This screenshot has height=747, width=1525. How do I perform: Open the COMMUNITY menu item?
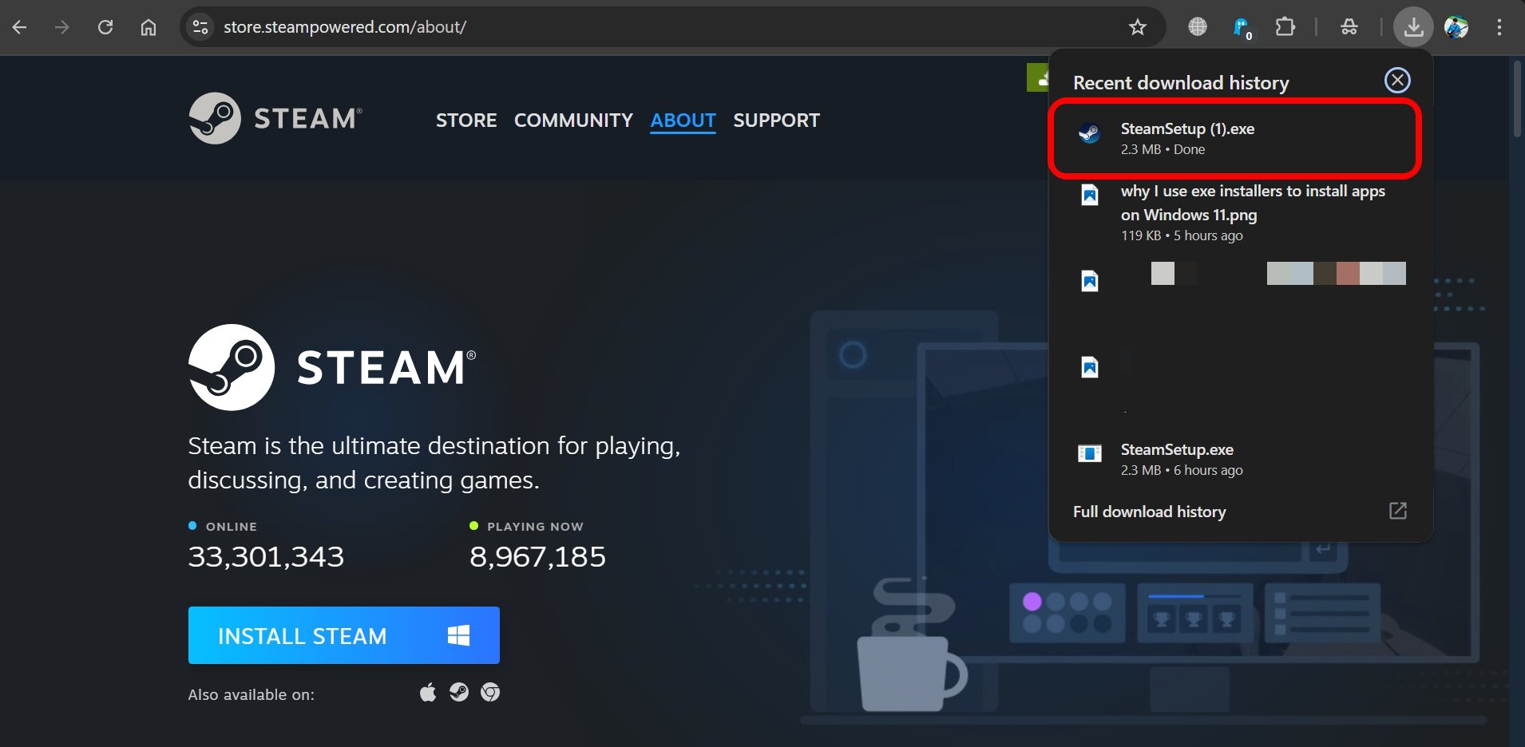(573, 121)
